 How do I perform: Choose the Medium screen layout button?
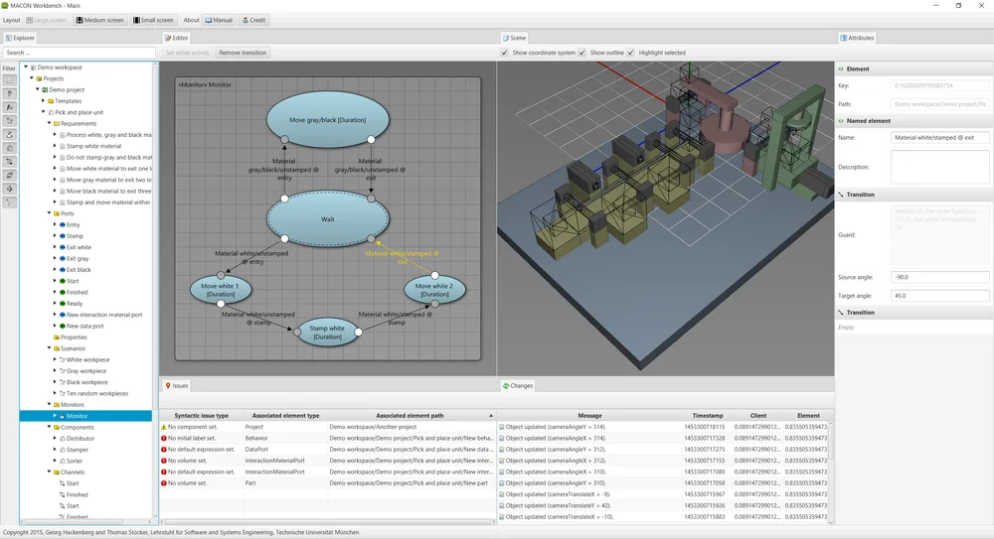[100, 20]
